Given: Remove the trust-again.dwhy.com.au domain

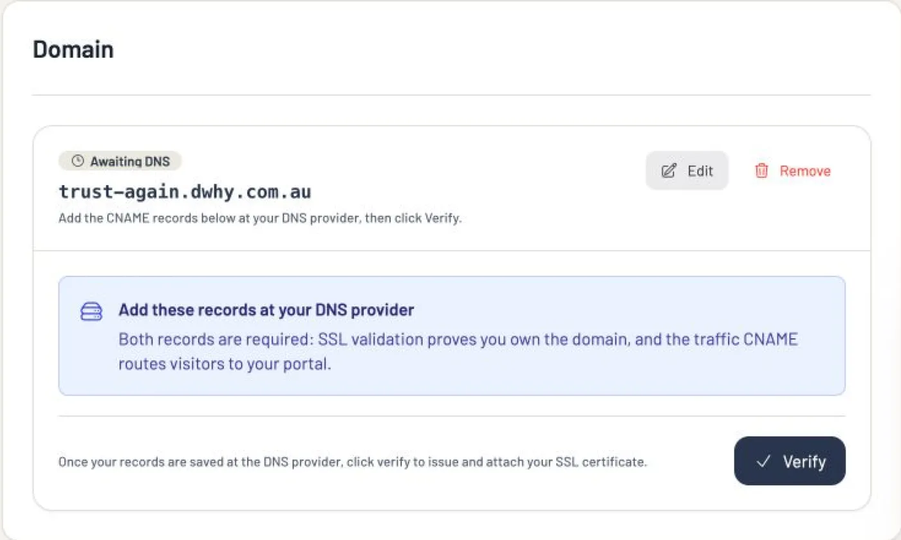Looking at the screenshot, I should (x=792, y=170).
